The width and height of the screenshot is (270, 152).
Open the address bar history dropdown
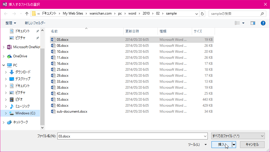(196, 14)
